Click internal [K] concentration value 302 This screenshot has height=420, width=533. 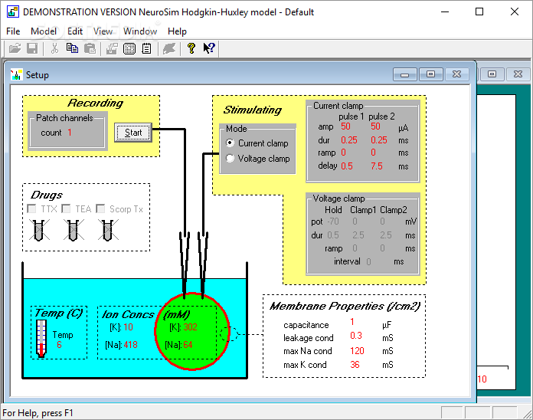pyautogui.click(x=191, y=327)
